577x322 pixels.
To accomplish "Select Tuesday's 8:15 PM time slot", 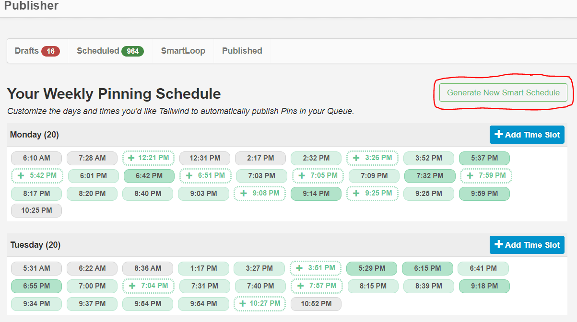I will coord(373,286).
